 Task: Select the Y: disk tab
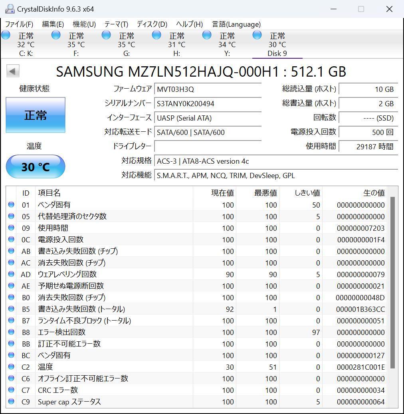tap(227, 44)
